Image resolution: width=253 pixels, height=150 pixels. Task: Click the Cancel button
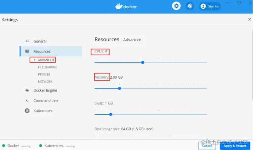tap(207, 146)
